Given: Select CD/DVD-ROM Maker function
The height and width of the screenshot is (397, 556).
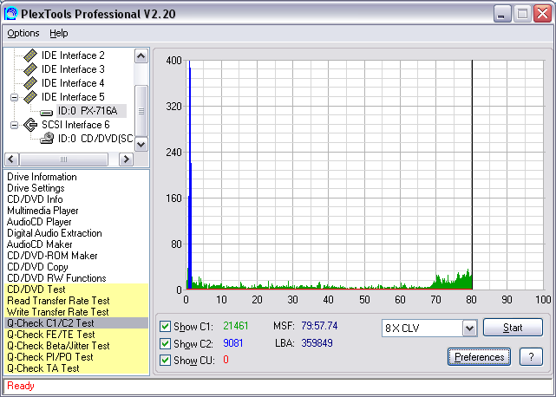Looking at the screenshot, I should (52, 256).
